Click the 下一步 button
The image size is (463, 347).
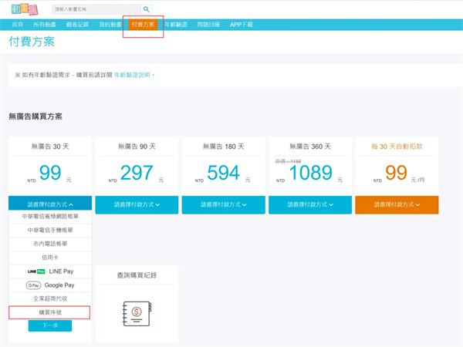pyautogui.click(x=50, y=326)
